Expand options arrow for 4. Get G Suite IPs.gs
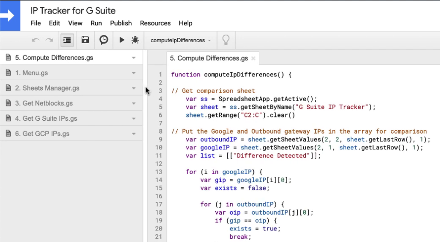This screenshot has height=242, width=440. (x=134, y=118)
